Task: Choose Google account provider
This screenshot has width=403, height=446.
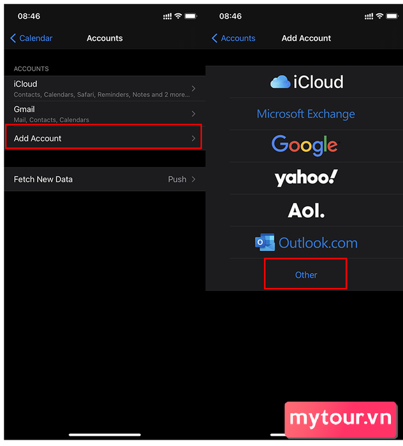Action: 305,146
